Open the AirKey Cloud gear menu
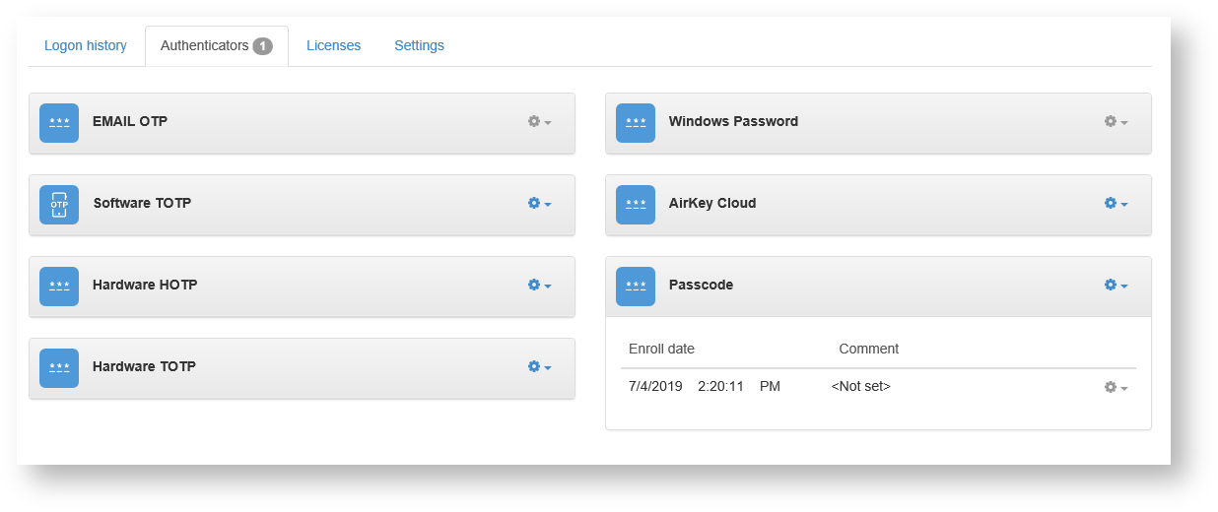 coord(1116,204)
